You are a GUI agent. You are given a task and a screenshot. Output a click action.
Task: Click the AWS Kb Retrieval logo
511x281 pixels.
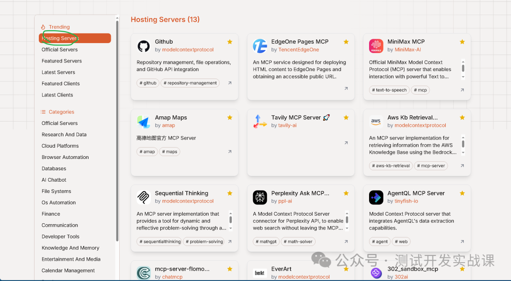point(376,122)
